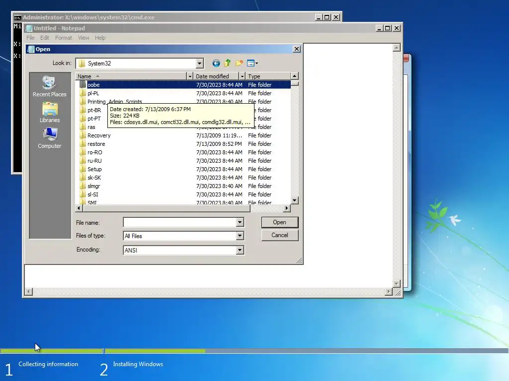Viewport: 509px width, 381px height.
Task: Click Notepad horizontal scroll left arrow
Action: (29, 292)
